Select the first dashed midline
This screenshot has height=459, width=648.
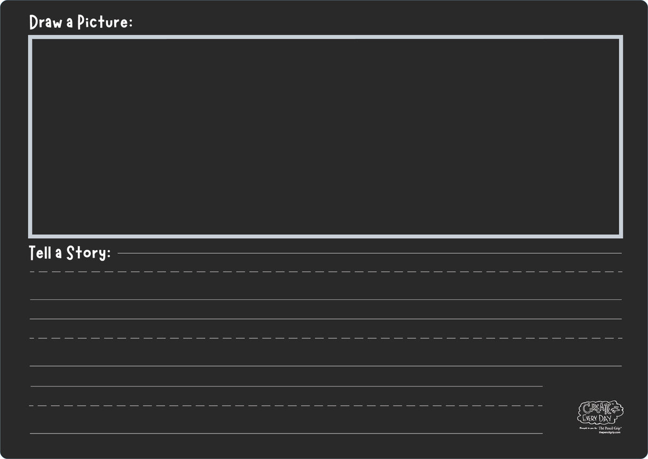click(x=326, y=272)
